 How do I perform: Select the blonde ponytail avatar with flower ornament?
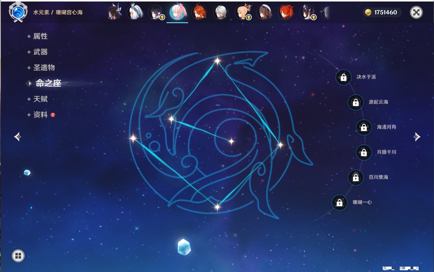[243, 12]
